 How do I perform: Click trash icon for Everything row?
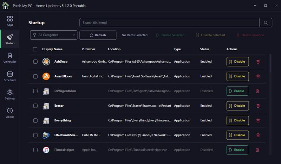point(258,121)
